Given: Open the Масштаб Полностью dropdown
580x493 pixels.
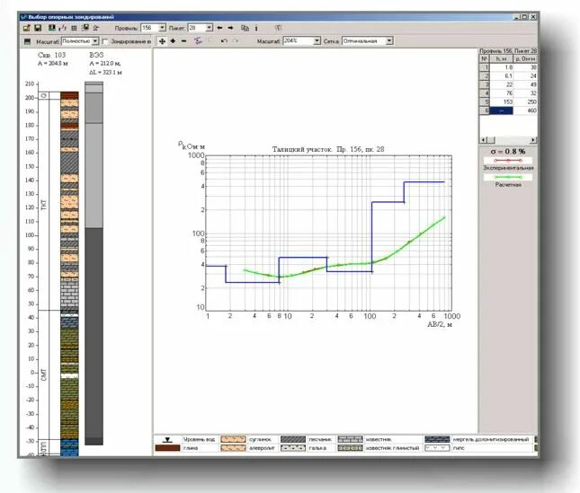Looking at the screenshot, I should click(x=95, y=41).
